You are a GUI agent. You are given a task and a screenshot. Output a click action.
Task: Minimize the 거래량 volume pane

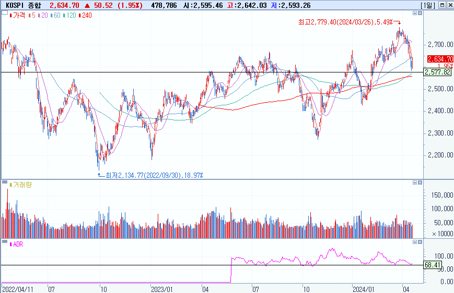[x=415, y=182]
